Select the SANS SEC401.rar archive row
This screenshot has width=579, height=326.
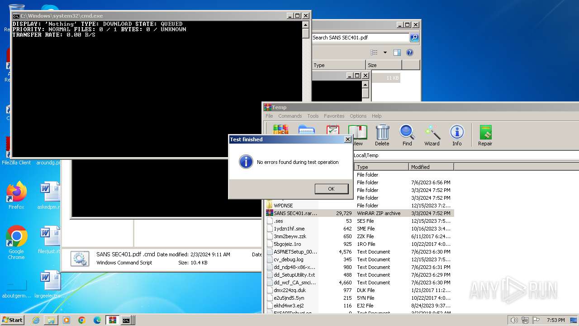[359, 213]
